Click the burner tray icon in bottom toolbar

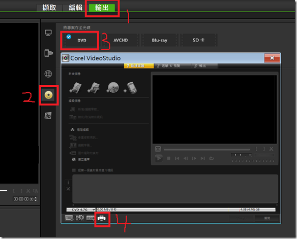[x=102, y=218]
